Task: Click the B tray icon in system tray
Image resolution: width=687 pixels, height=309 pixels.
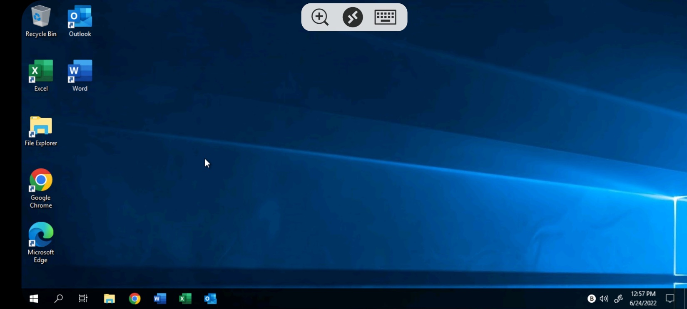Action: (x=591, y=299)
